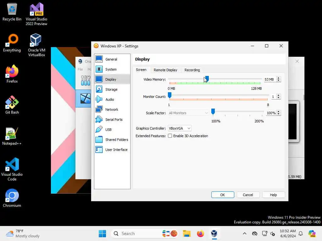The image size is (322, 241).
Task: Click VirtualBox icon in taskbar
Action: [x=214, y=233]
